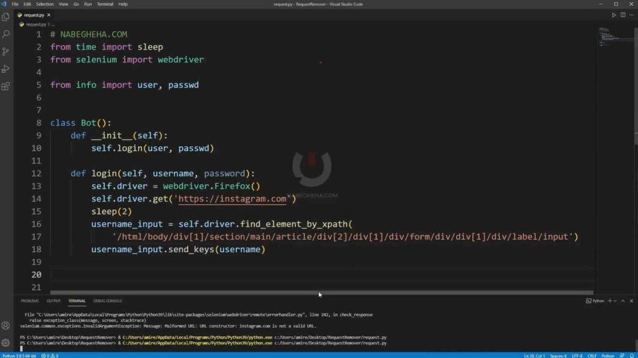Run Python file with play icon
638x358 pixels.
(614, 15)
